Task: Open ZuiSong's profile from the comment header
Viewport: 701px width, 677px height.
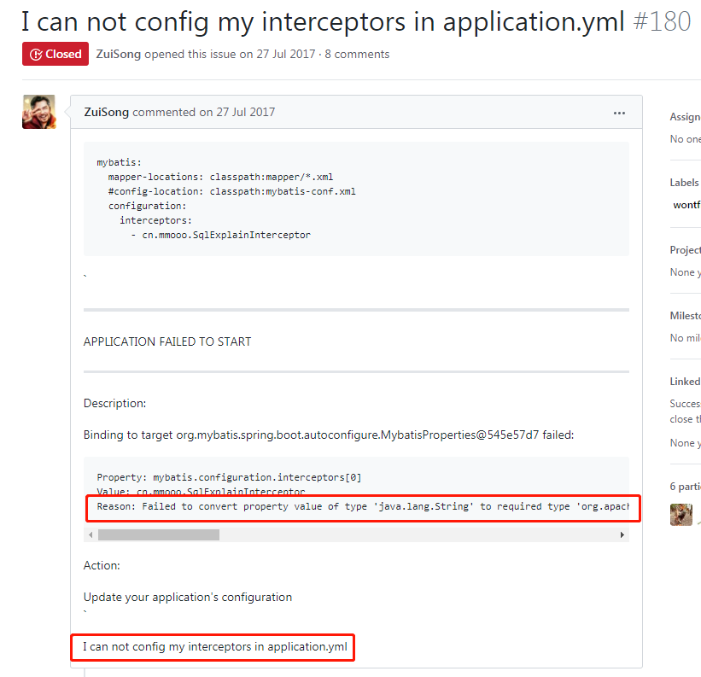Action: (x=107, y=112)
